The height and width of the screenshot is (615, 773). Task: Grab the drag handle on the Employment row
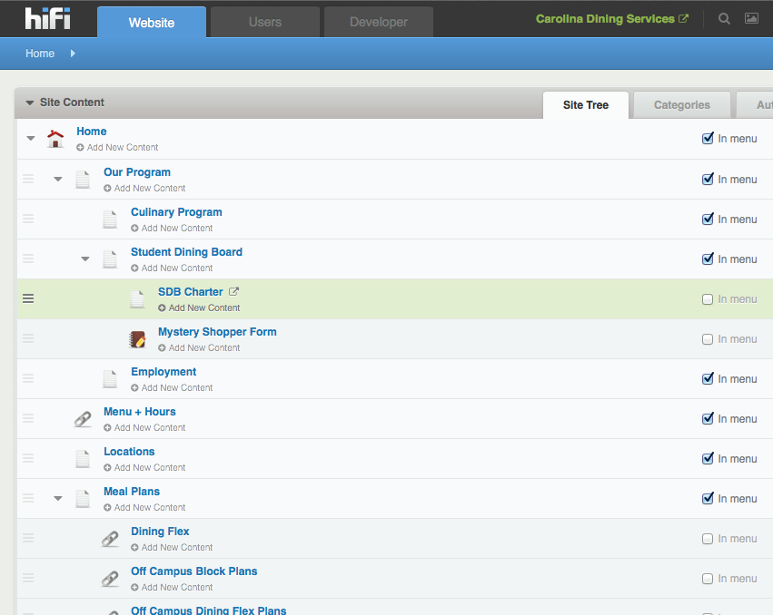28,378
